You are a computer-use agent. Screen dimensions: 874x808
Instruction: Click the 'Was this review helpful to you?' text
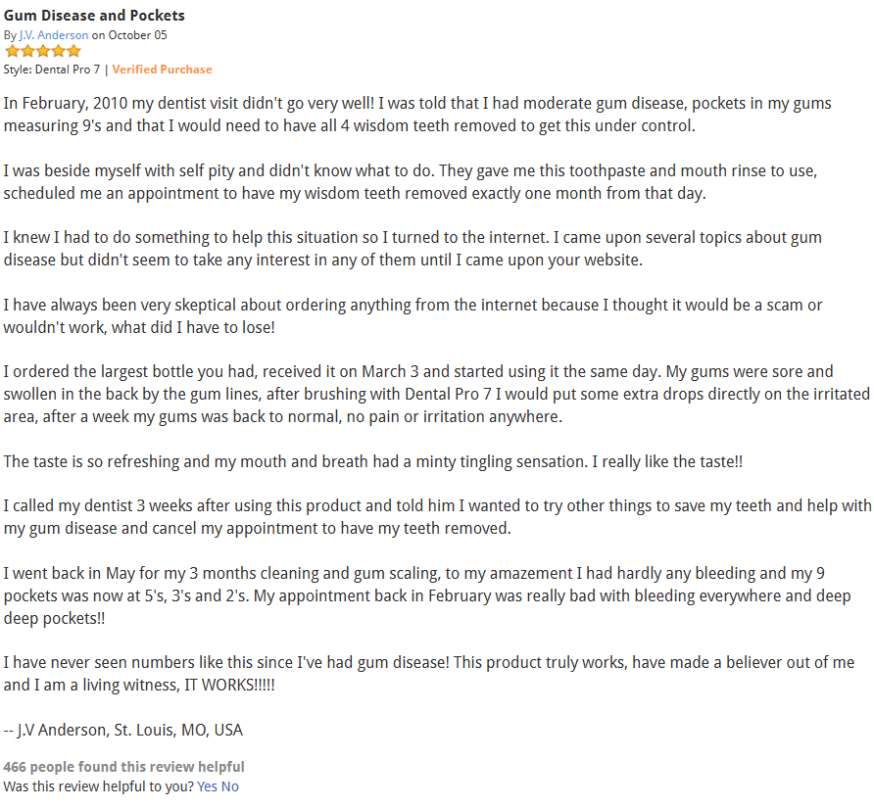coord(98,786)
